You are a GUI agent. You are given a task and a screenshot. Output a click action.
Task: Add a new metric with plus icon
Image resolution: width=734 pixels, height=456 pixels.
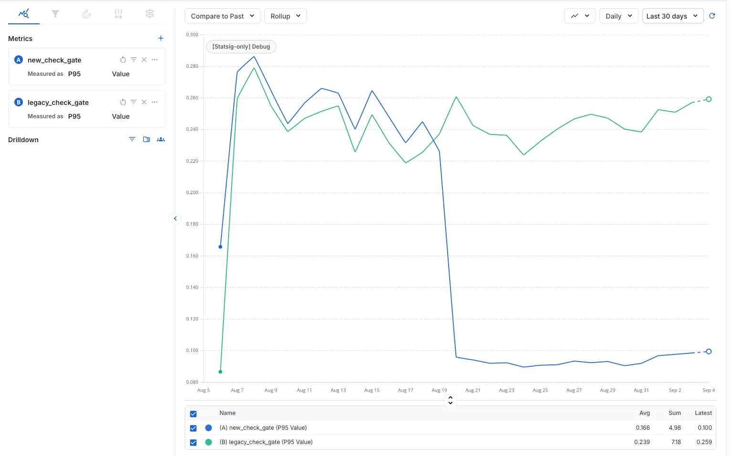(x=161, y=38)
